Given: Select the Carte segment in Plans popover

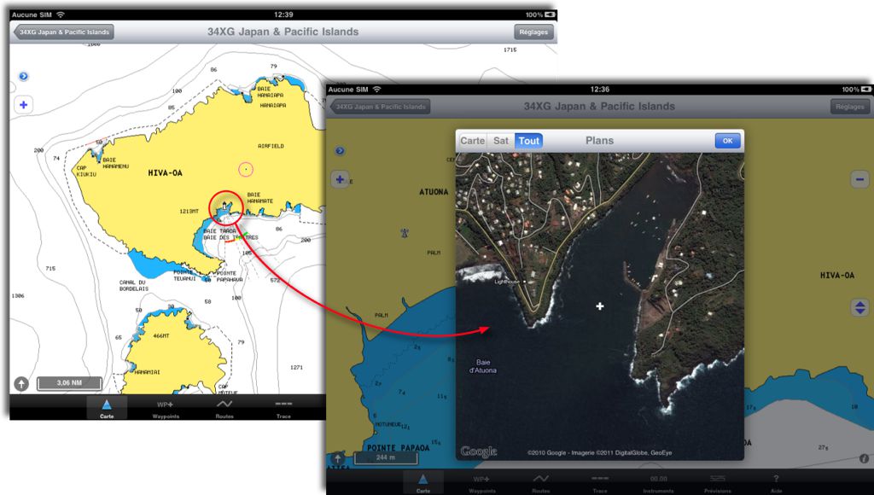Looking at the screenshot, I should click(x=472, y=141).
